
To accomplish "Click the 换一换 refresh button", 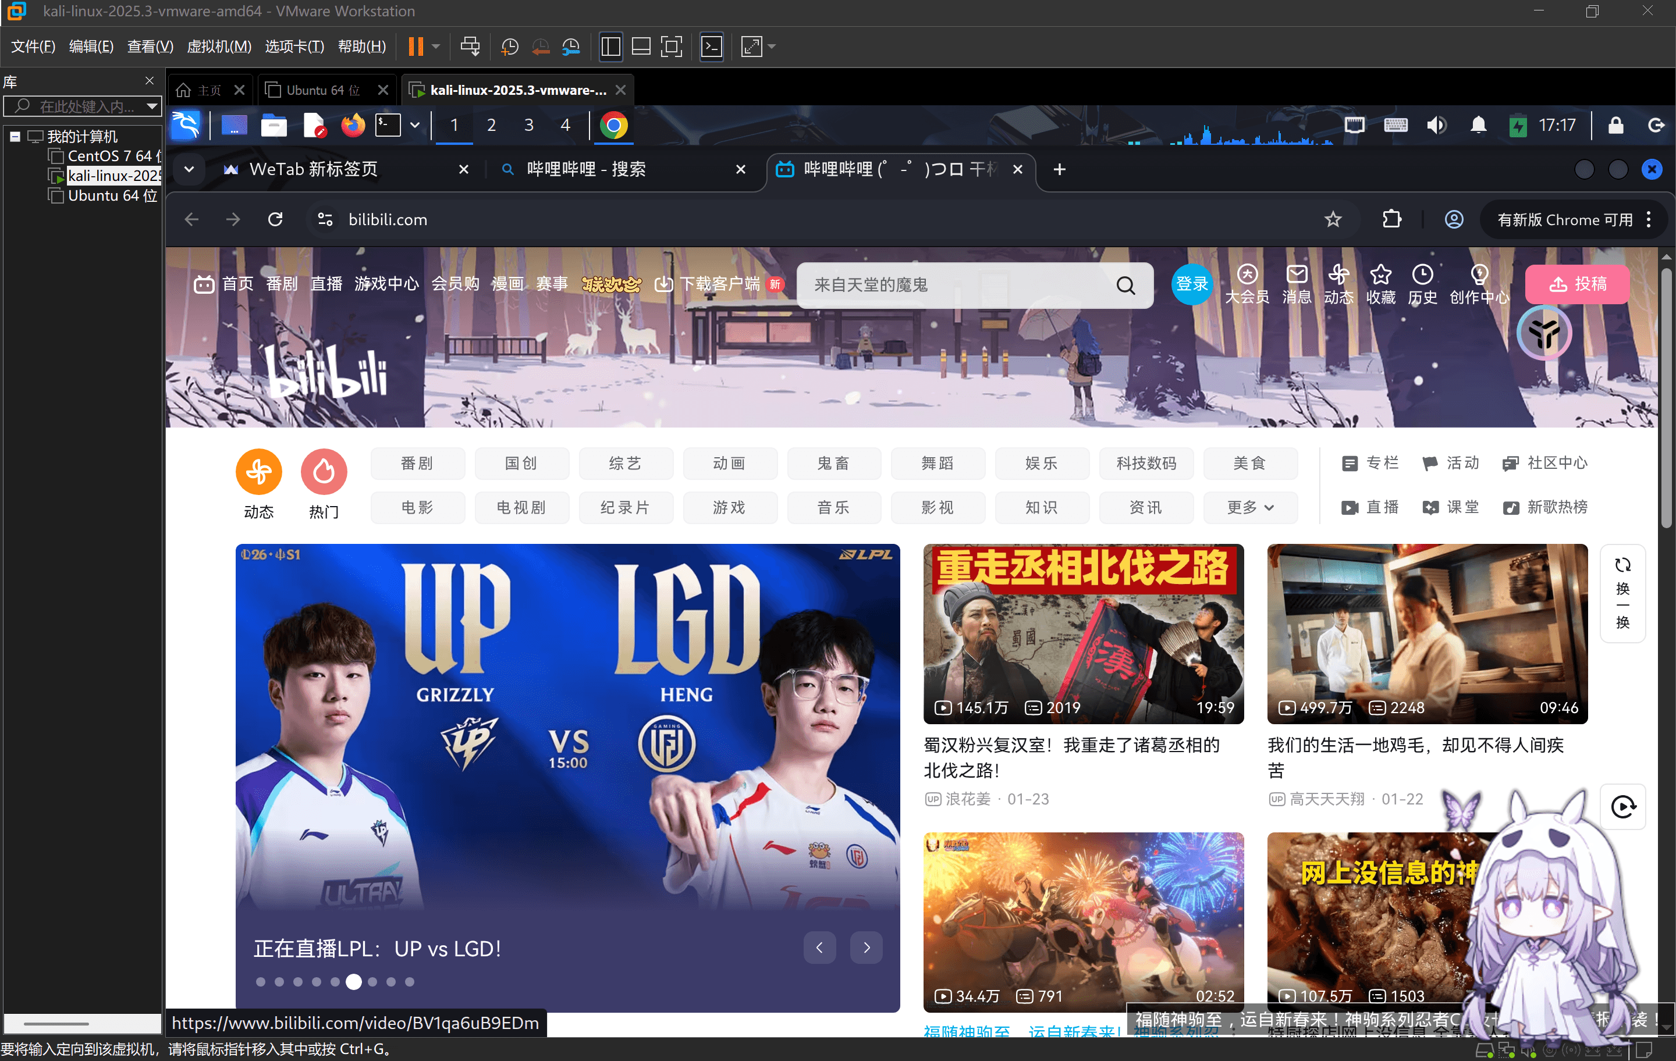I will tap(1622, 593).
